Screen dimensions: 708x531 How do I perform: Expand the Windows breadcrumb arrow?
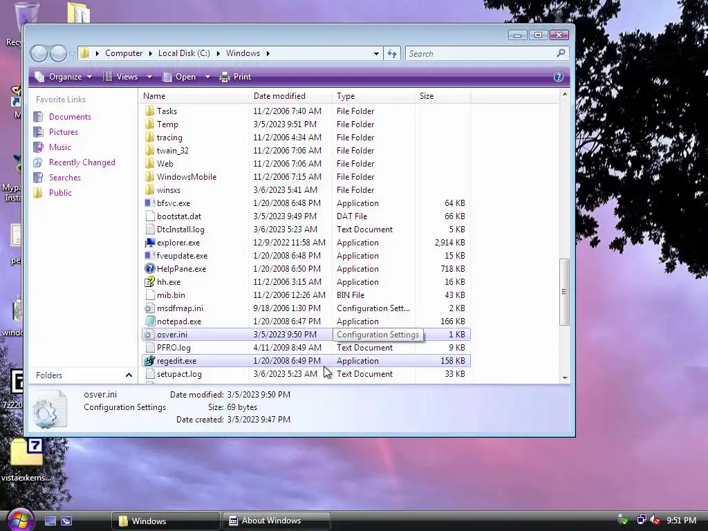tap(268, 53)
